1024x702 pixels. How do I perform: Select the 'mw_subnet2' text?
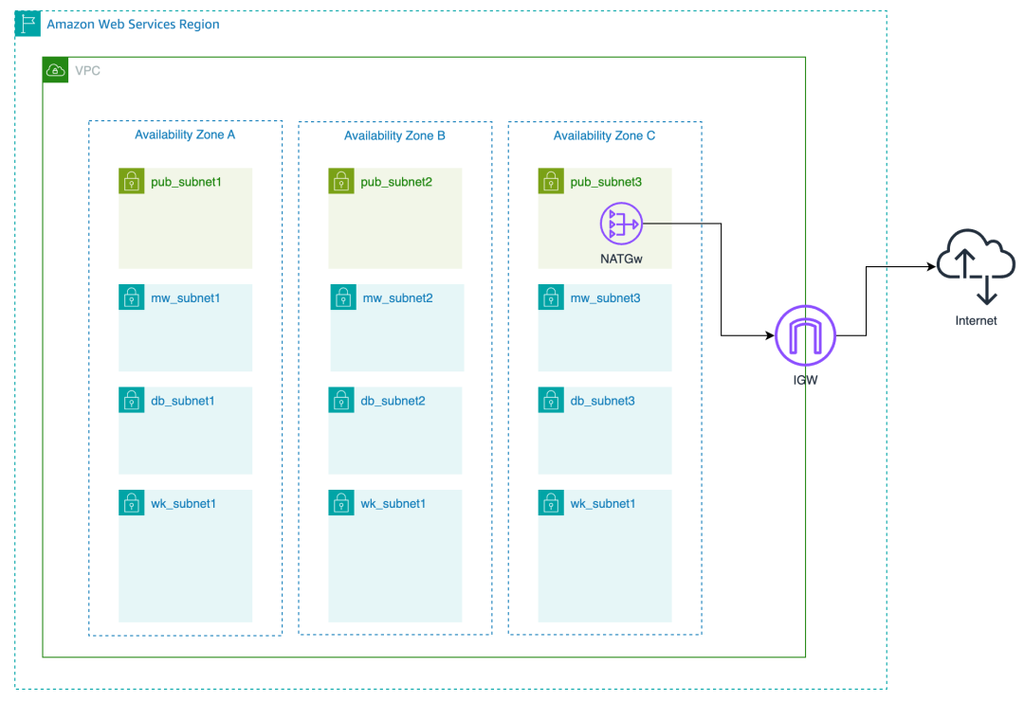pos(397,298)
